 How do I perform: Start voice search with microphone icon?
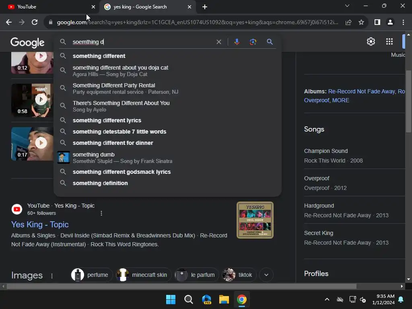(x=237, y=42)
